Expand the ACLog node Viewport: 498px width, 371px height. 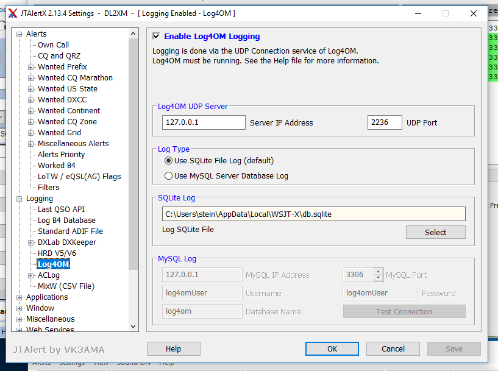click(x=31, y=275)
